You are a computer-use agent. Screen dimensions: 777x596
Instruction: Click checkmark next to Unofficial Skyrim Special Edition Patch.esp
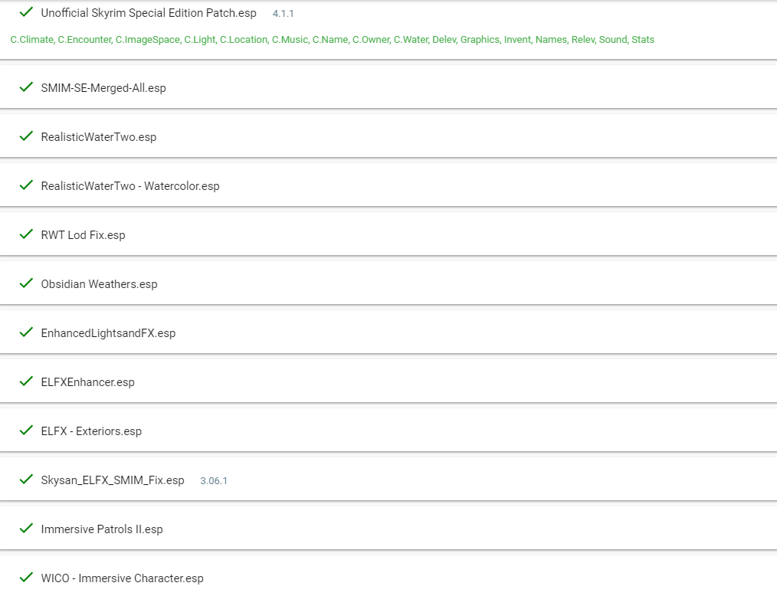click(x=26, y=12)
